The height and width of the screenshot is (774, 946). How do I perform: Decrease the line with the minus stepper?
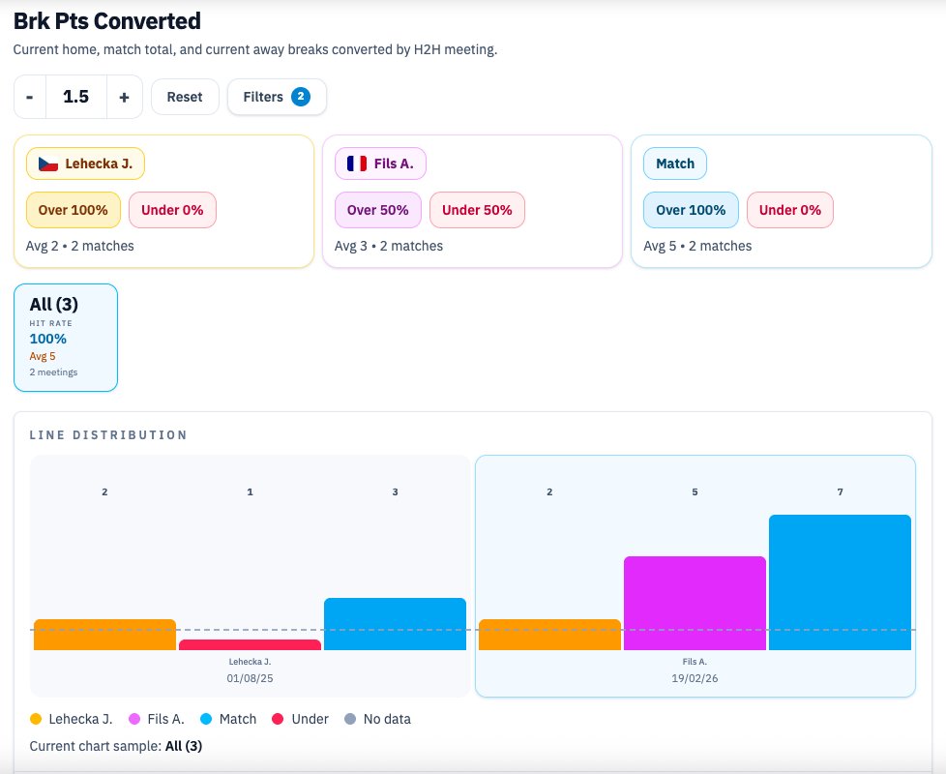pyautogui.click(x=29, y=97)
